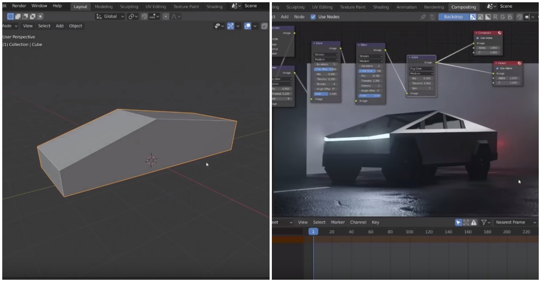Screen dimensions: 541x282
Task: Toggle proportional editing circle icon
Action: coord(165,16)
